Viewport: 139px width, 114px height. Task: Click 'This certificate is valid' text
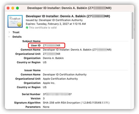pos(43,28)
